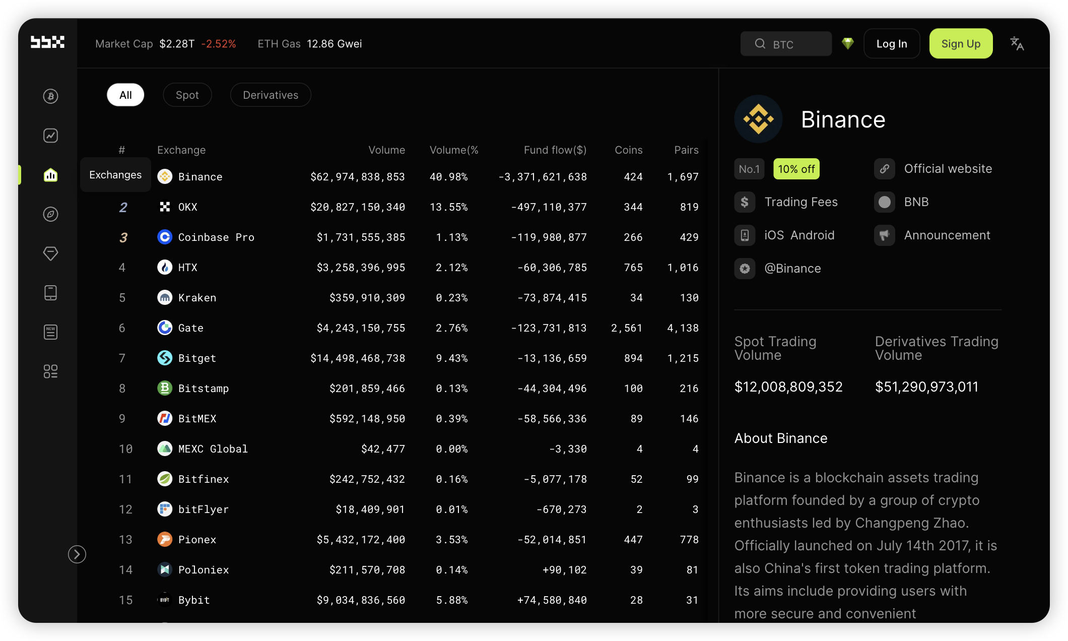
Task: Select the MEXC Global exchange name
Action: [213, 449]
